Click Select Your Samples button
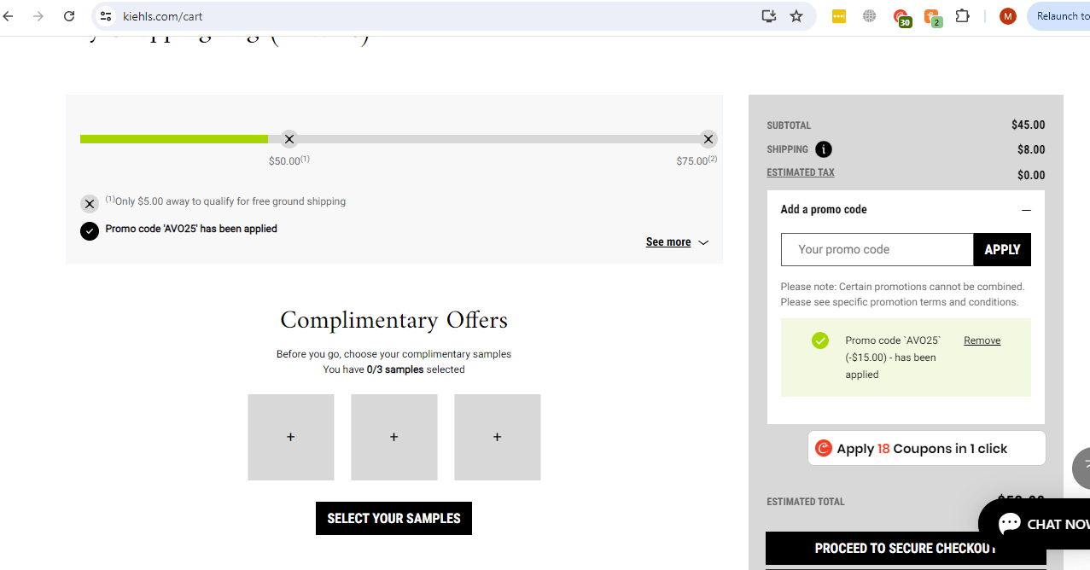The height and width of the screenshot is (570, 1090). (x=393, y=518)
